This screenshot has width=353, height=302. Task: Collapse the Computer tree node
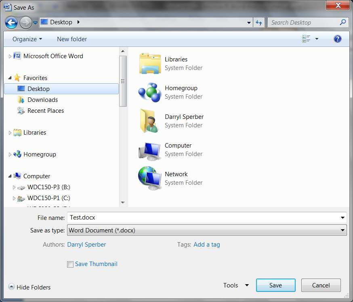tap(10, 176)
